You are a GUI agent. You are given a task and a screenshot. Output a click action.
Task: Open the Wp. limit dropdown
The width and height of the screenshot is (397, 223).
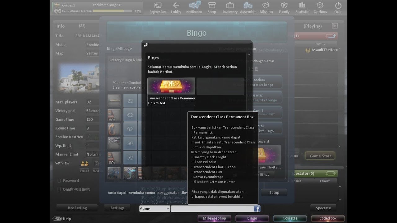tap(92, 146)
